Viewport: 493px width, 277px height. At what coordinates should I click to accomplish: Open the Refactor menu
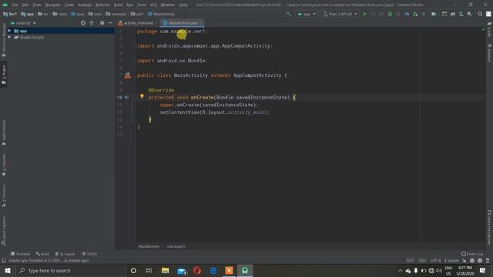(x=102, y=5)
